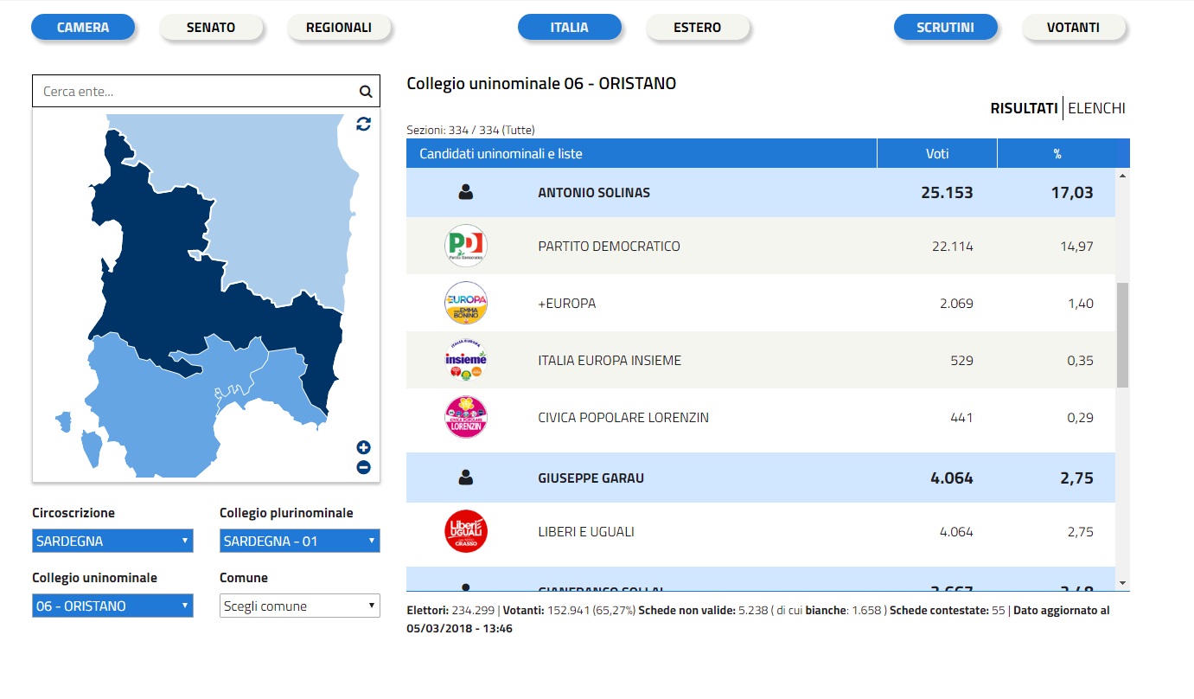Click the search magnifier icon
The width and height of the screenshot is (1194, 699).
365,92
